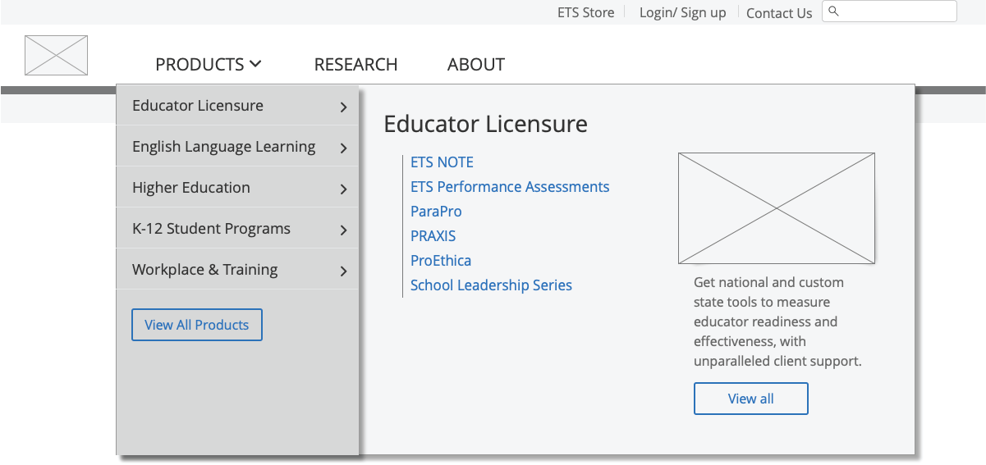Expand English Language Learning chevron
This screenshot has width=986, height=465.
[x=343, y=148]
